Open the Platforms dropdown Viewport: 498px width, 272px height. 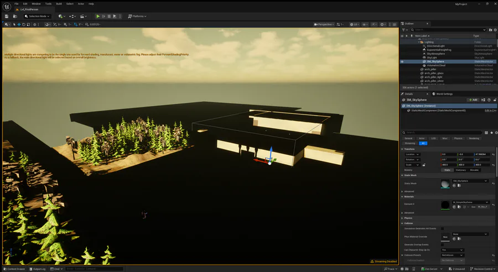(137, 16)
